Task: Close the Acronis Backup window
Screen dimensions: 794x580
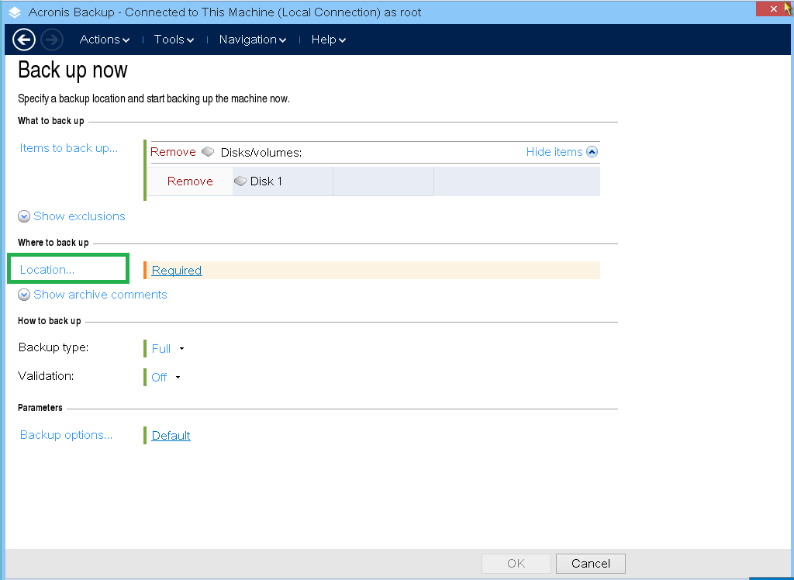Action: click(x=773, y=9)
